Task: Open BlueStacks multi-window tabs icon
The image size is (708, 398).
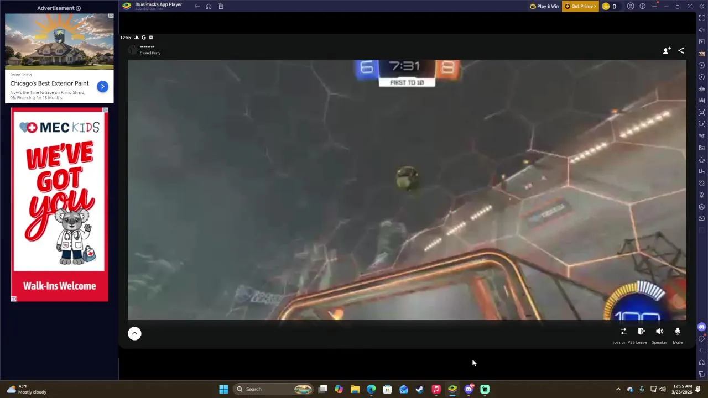Action: [220, 6]
